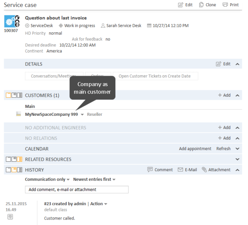Click the Work in progress scope icon
The height and width of the screenshot is (225, 248).
(61, 26)
